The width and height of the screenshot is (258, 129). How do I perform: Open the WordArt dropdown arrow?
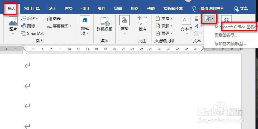pyautogui.click(x=201, y=26)
